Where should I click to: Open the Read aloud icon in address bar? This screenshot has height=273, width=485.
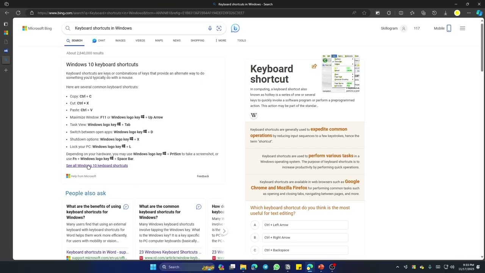click(354, 13)
